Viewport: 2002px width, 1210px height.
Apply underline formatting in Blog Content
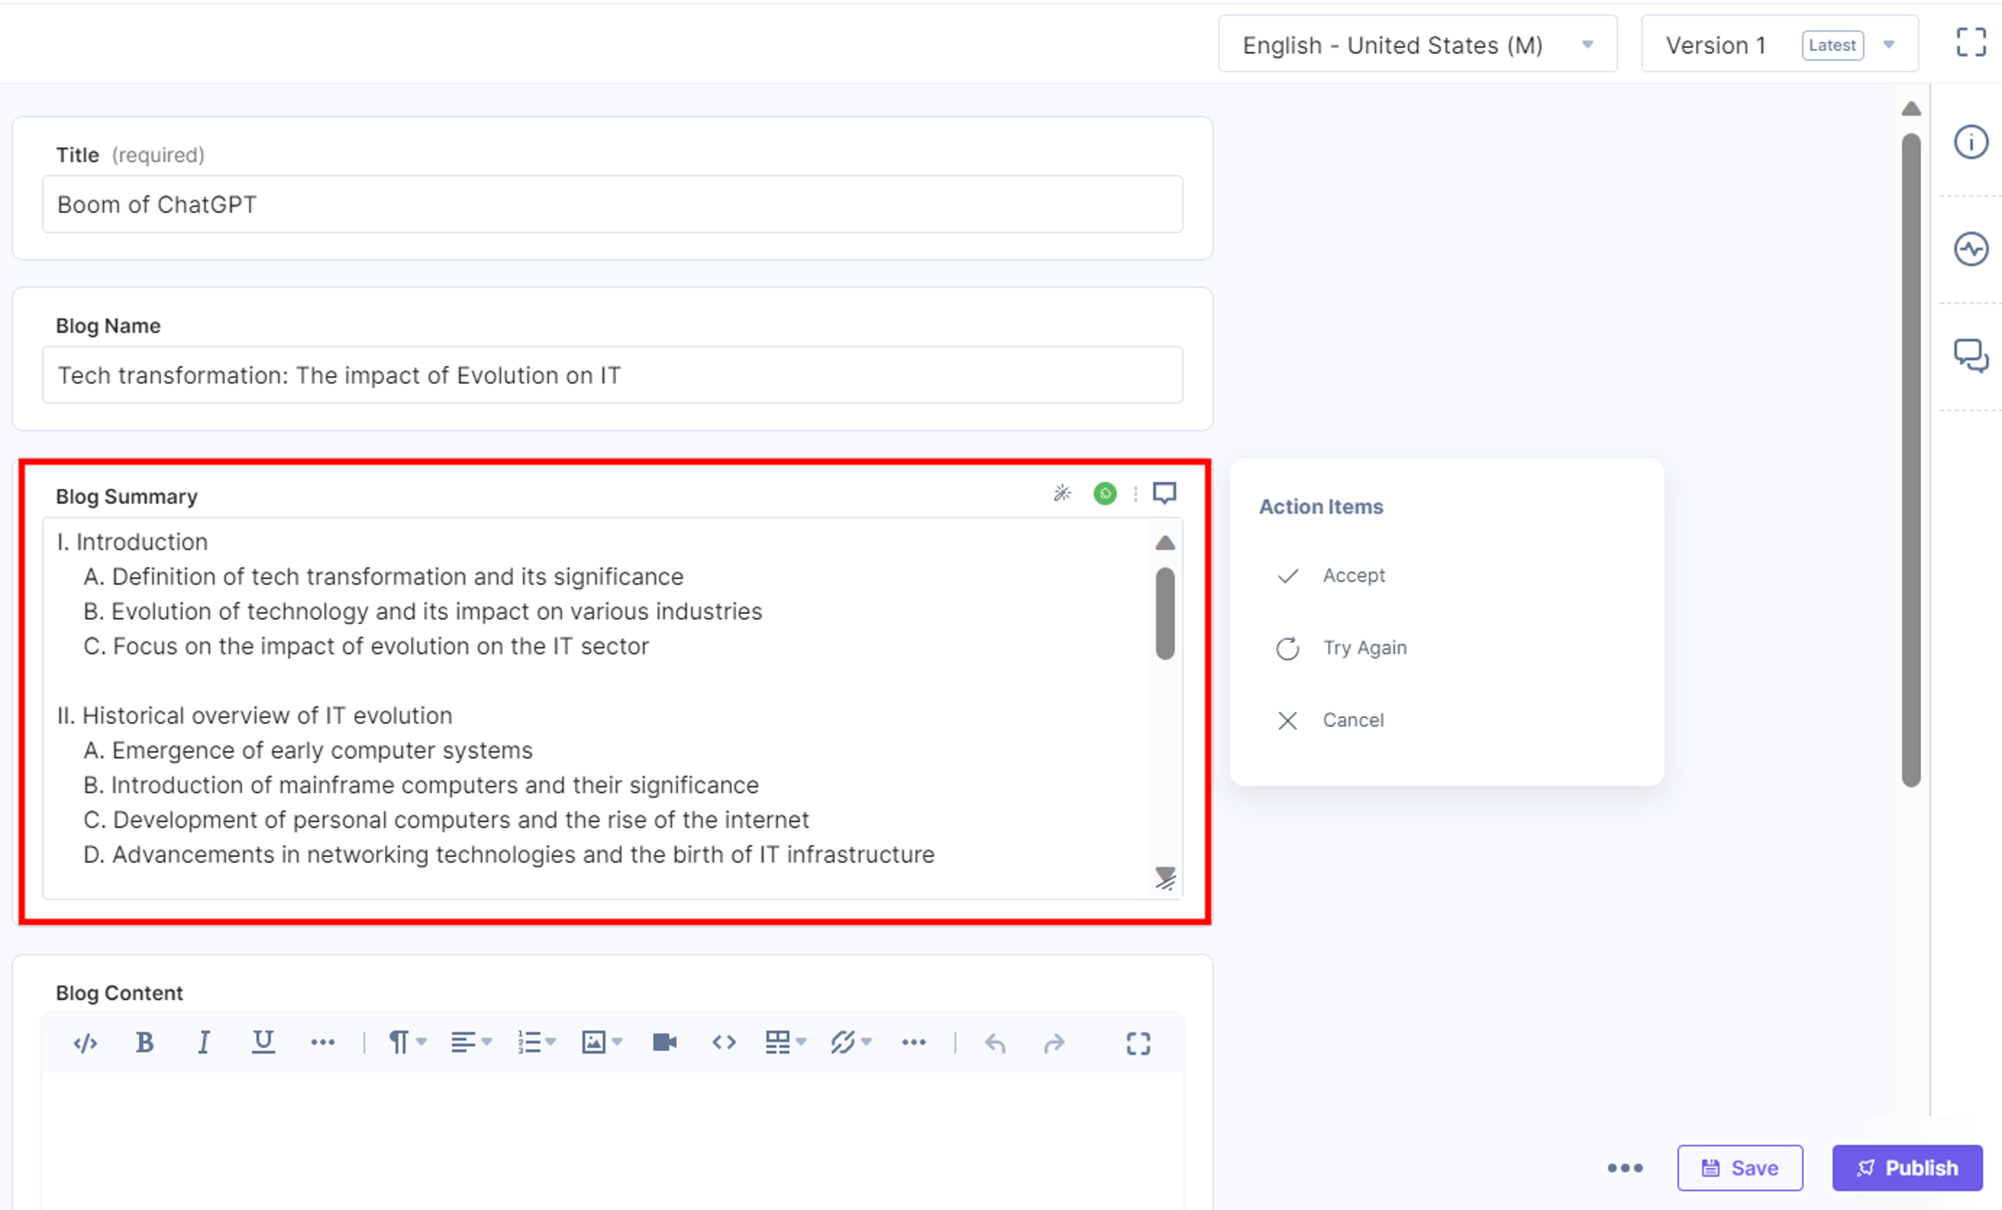[263, 1043]
